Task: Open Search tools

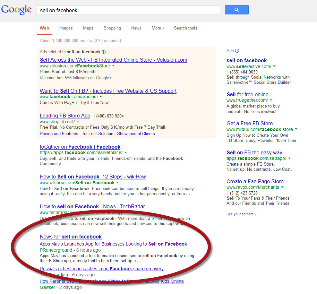Action: (185, 28)
